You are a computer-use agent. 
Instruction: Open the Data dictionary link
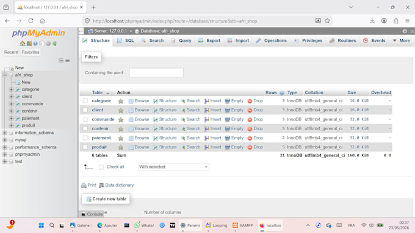[117, 185]
